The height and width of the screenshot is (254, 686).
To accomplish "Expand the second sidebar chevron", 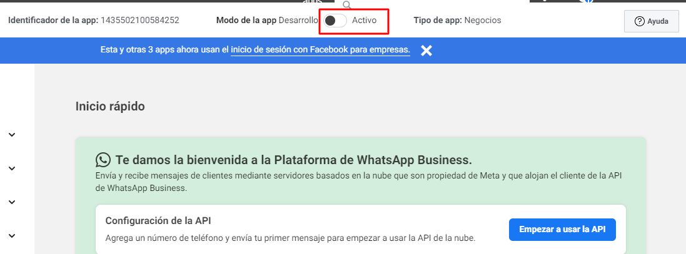I will point(12,169).
